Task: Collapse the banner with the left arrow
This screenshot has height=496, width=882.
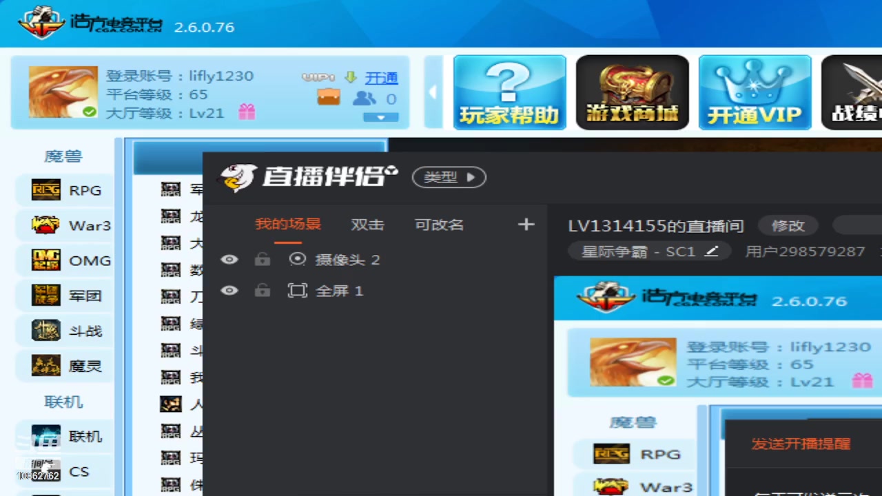Action: 433,92
